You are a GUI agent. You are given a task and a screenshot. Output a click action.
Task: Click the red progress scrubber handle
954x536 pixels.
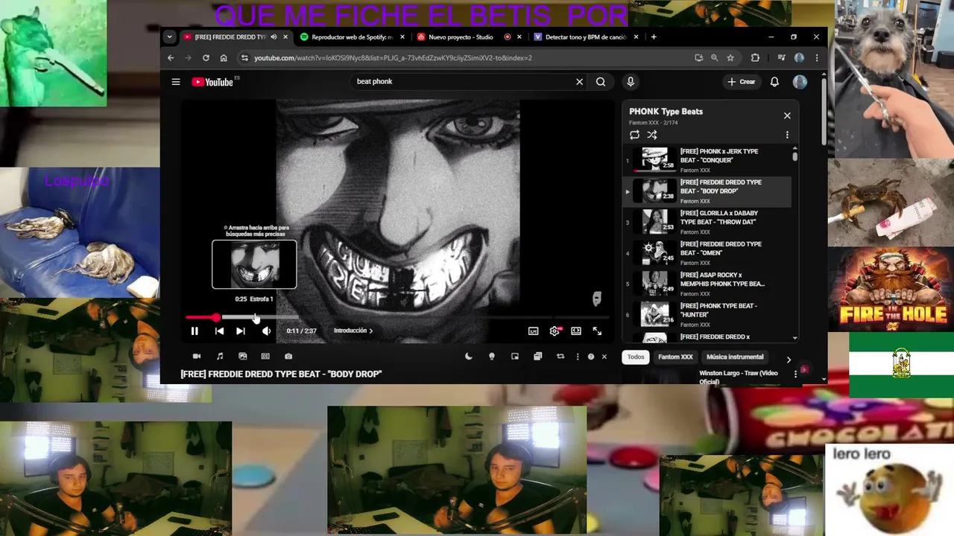[215, 318]
